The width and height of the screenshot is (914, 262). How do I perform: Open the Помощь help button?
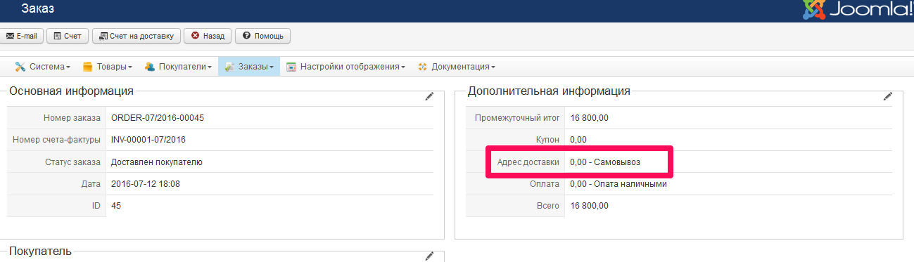(262, 36)
